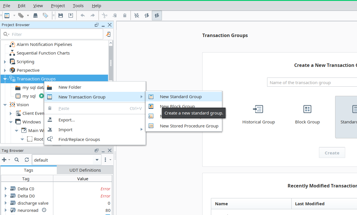
Task: Click the search icon in Tag Browser
Action: point(17,160)
